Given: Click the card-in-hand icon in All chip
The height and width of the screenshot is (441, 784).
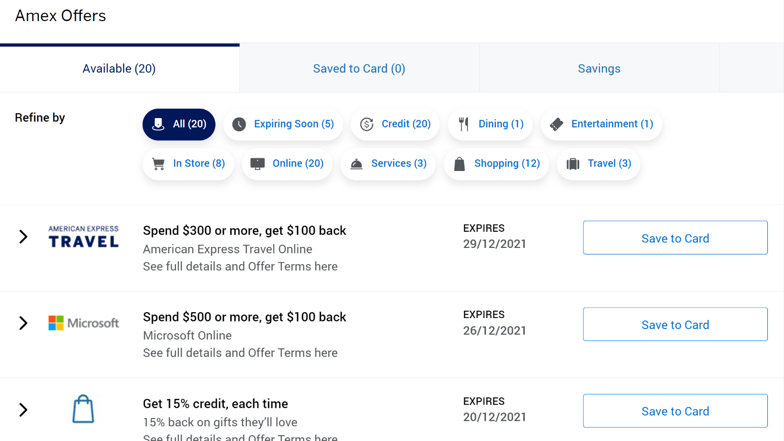Looking at the screenshot, I should click(x=158, y=124).
